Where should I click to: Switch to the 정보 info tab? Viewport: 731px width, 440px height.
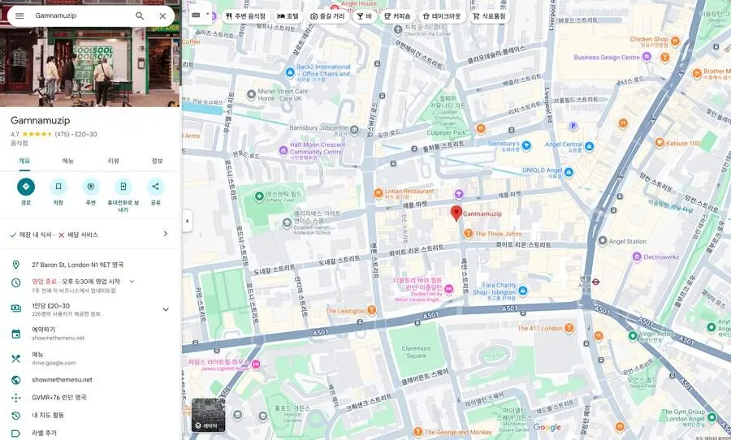(x=157, y=161)
